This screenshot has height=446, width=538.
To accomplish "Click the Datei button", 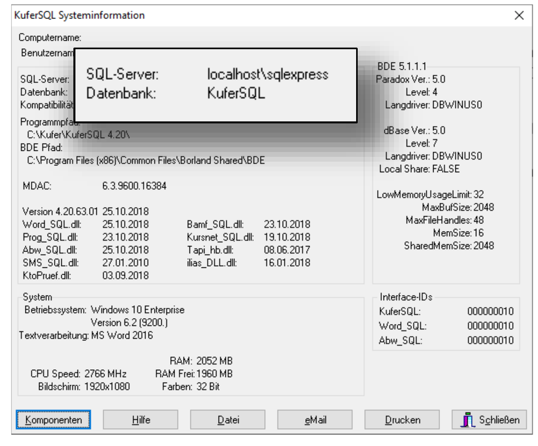I will pyautogui.click(x=228, y=420).
